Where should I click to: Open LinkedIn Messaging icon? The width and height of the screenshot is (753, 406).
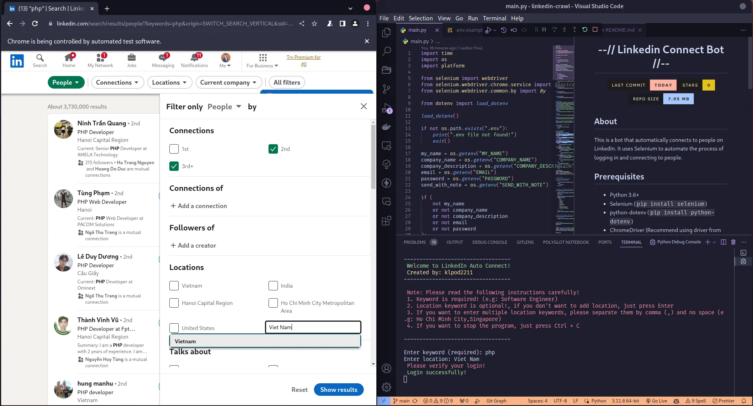pos(163,61)
